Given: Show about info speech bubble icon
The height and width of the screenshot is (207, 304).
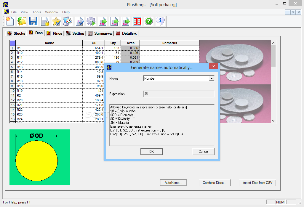Looking at the screenshot, I should pos(160,21).
